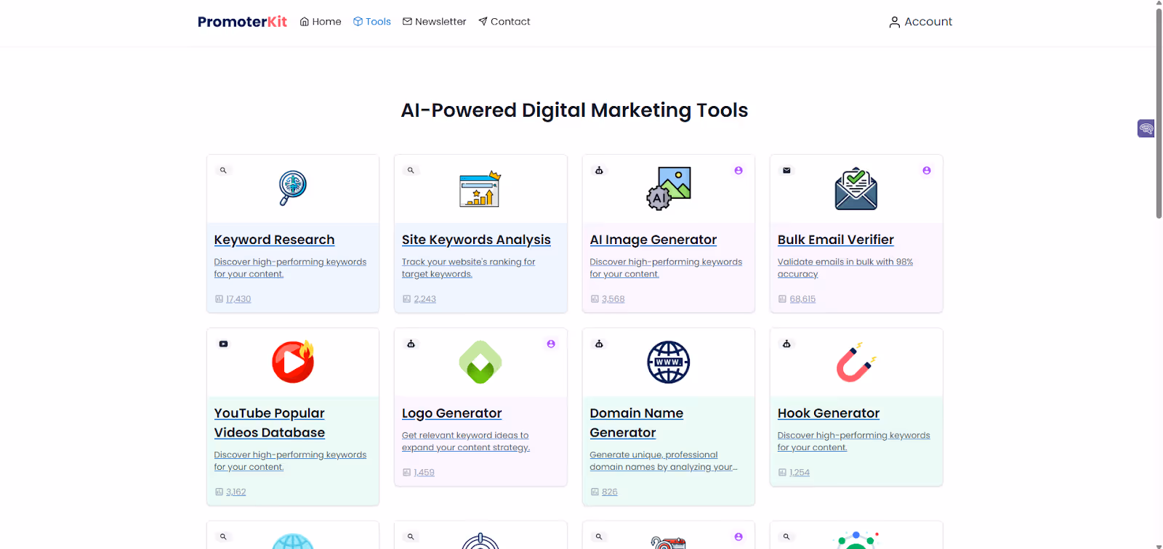Click the Logo Generator green diamond icon
The image size is (1163, 549).
tap(480, 362)
